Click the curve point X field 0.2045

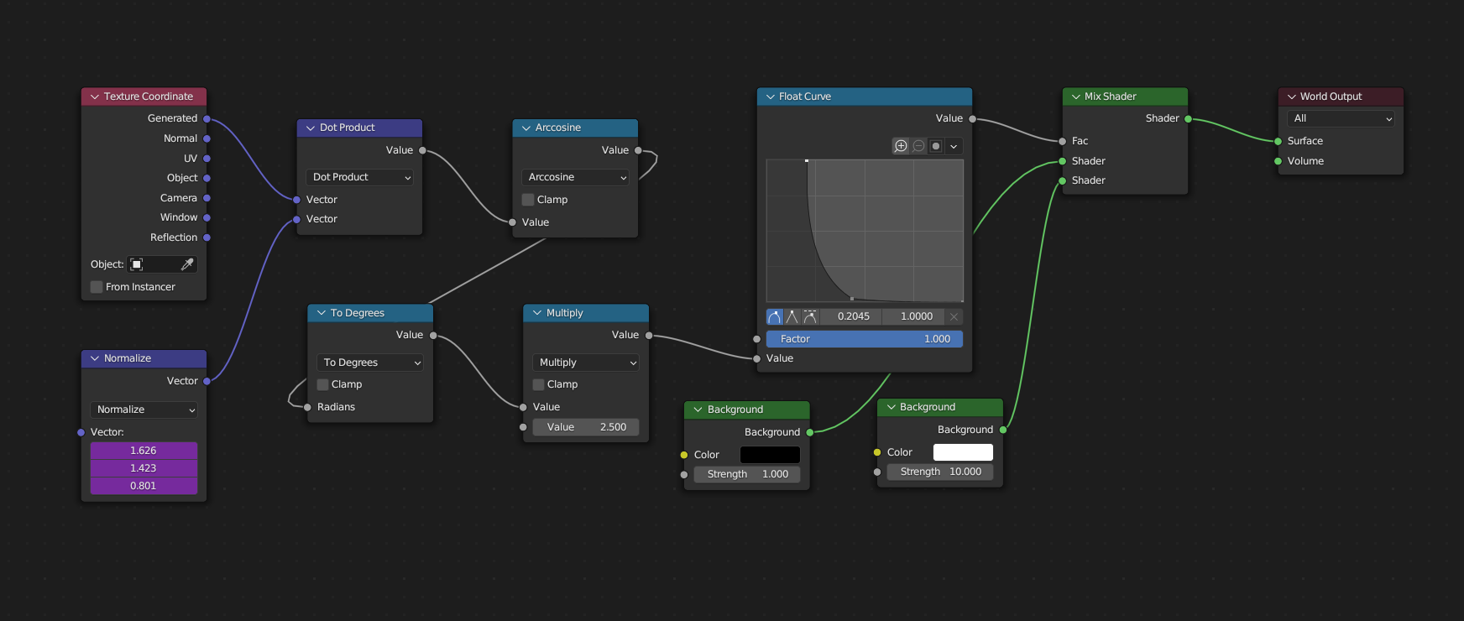[x=850, y=316]
